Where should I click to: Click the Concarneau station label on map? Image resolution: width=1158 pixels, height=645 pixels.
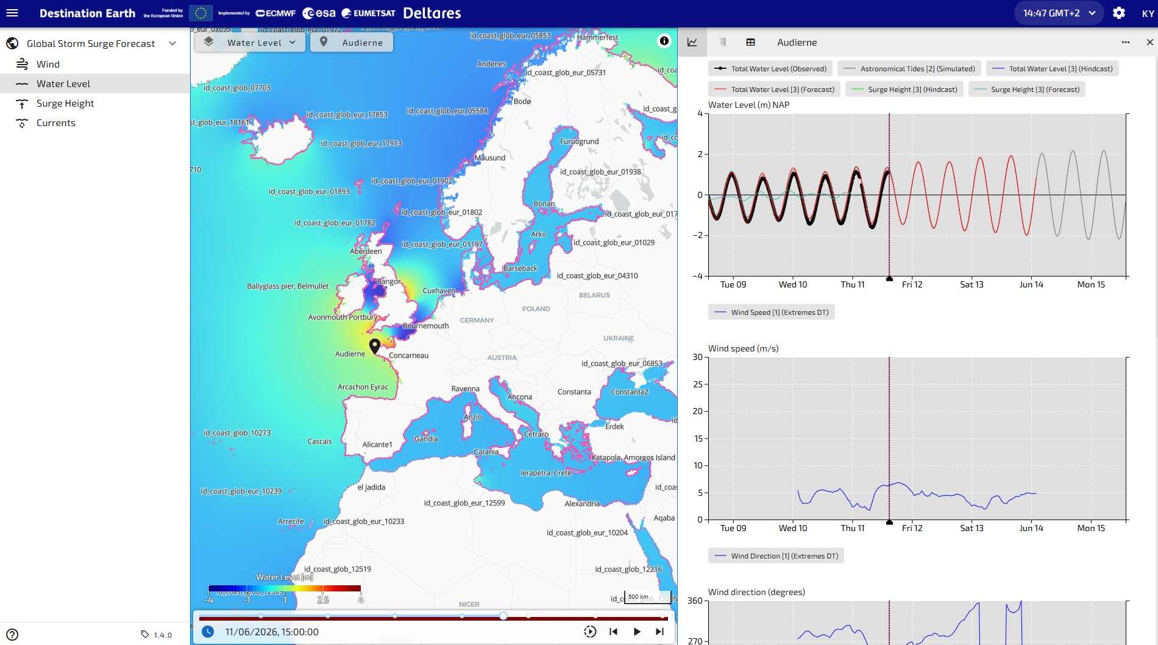(x=408, y=356)
